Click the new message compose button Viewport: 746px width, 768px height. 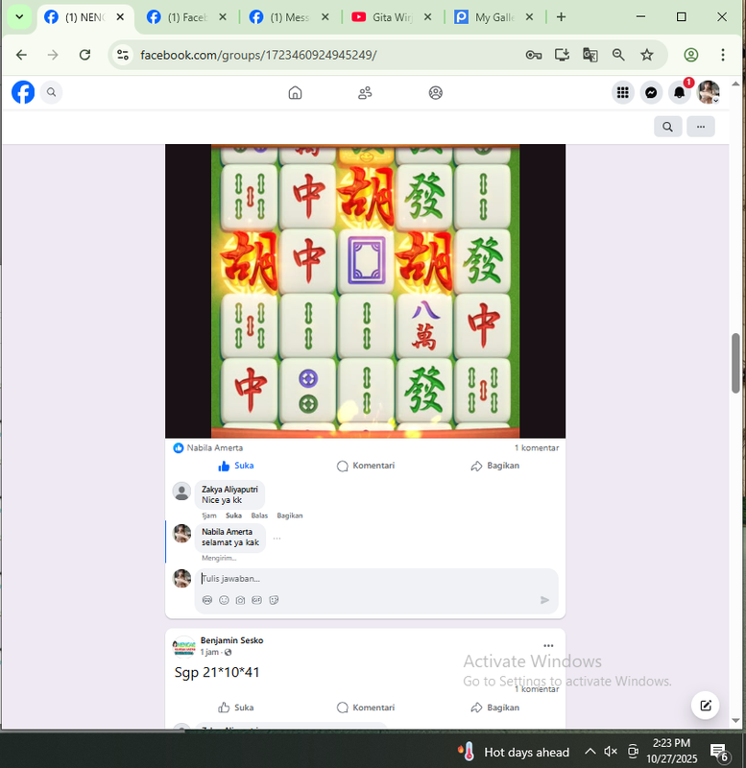706,706
